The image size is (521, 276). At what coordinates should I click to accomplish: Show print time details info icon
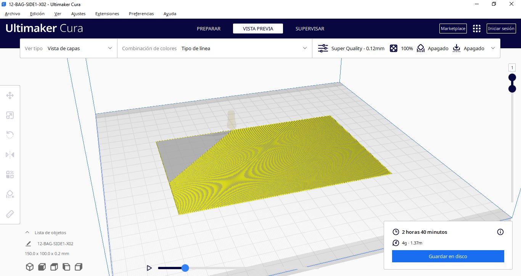point(500,232)
